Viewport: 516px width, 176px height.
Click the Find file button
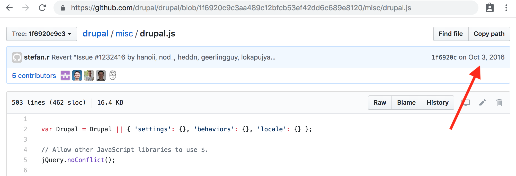(451, 34)
